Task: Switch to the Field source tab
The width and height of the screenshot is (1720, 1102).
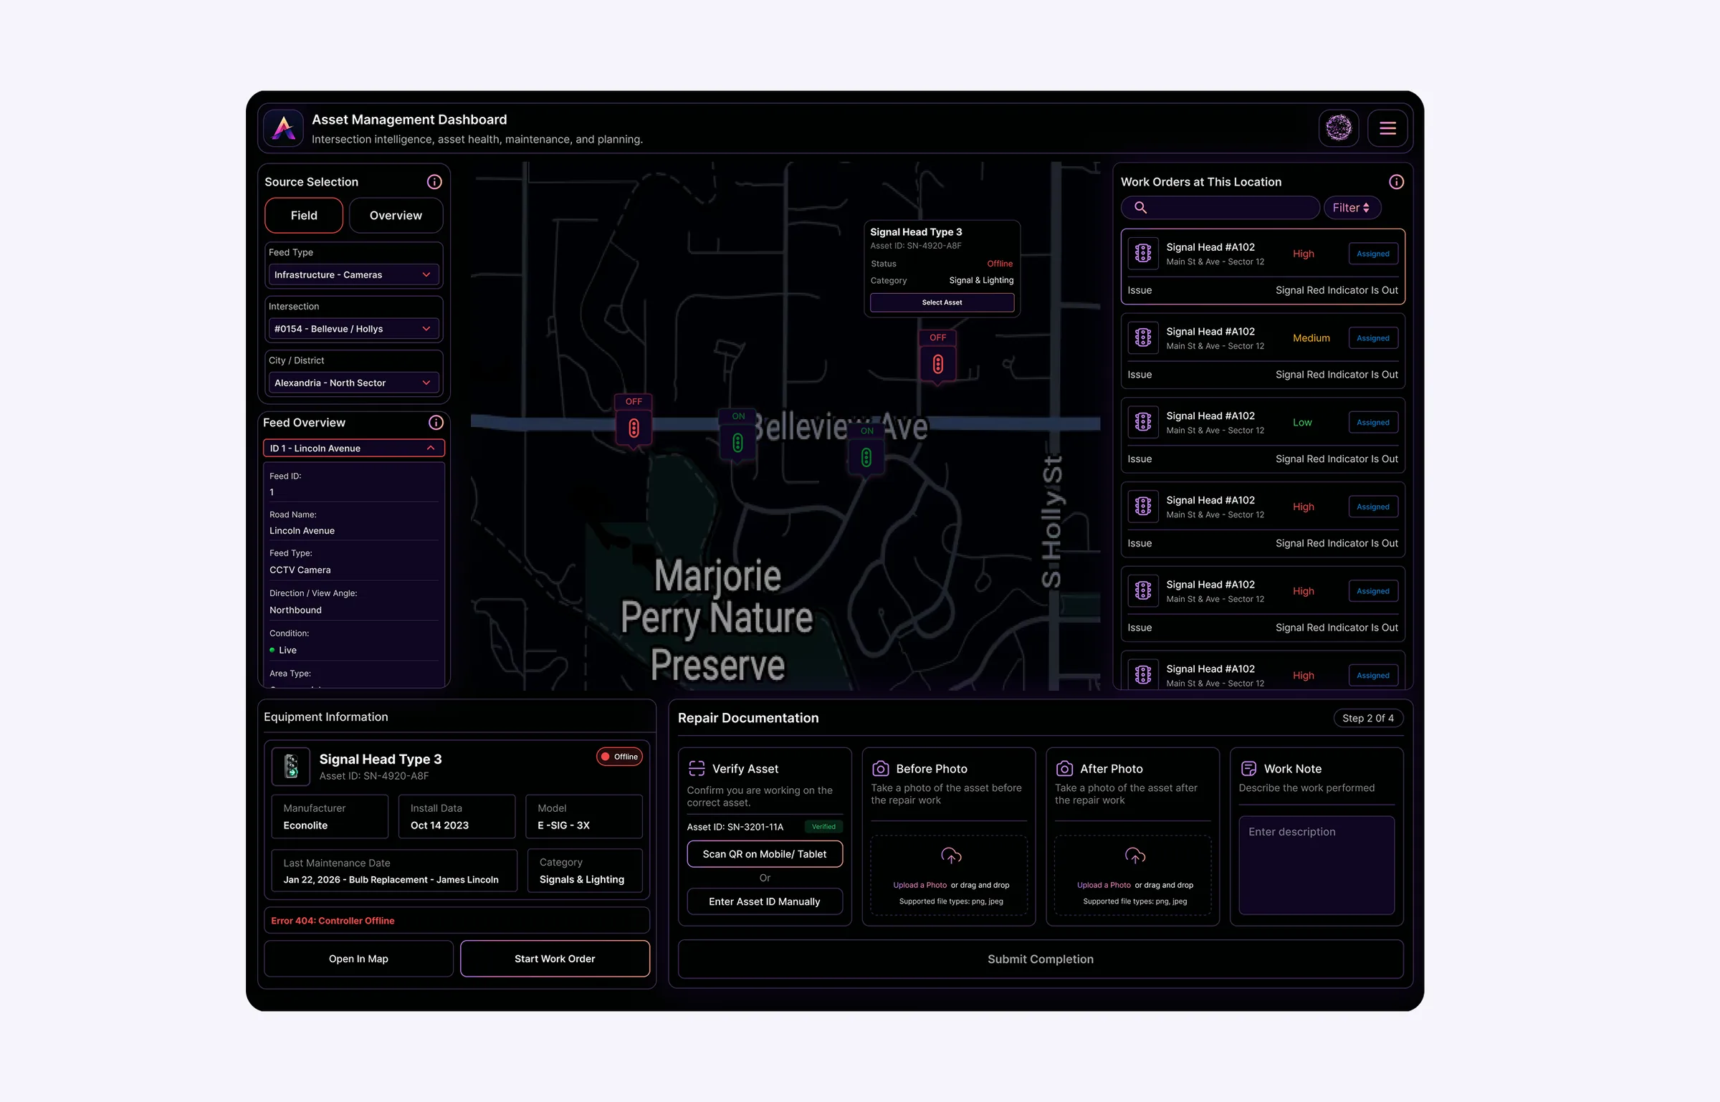Action: point(304,216)
